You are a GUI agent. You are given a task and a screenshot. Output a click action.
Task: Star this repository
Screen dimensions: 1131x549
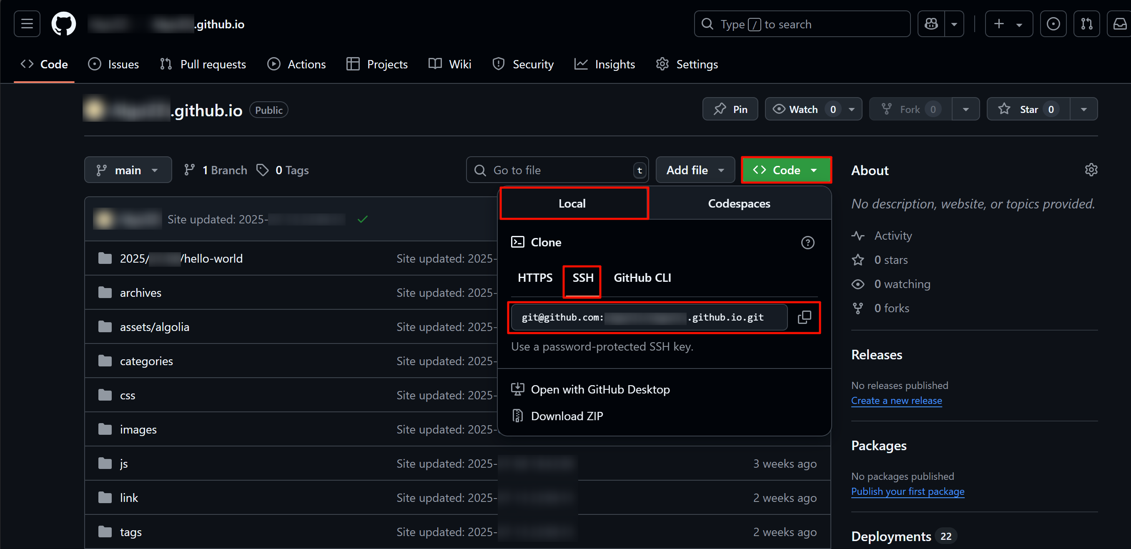tap(1028, 109)
